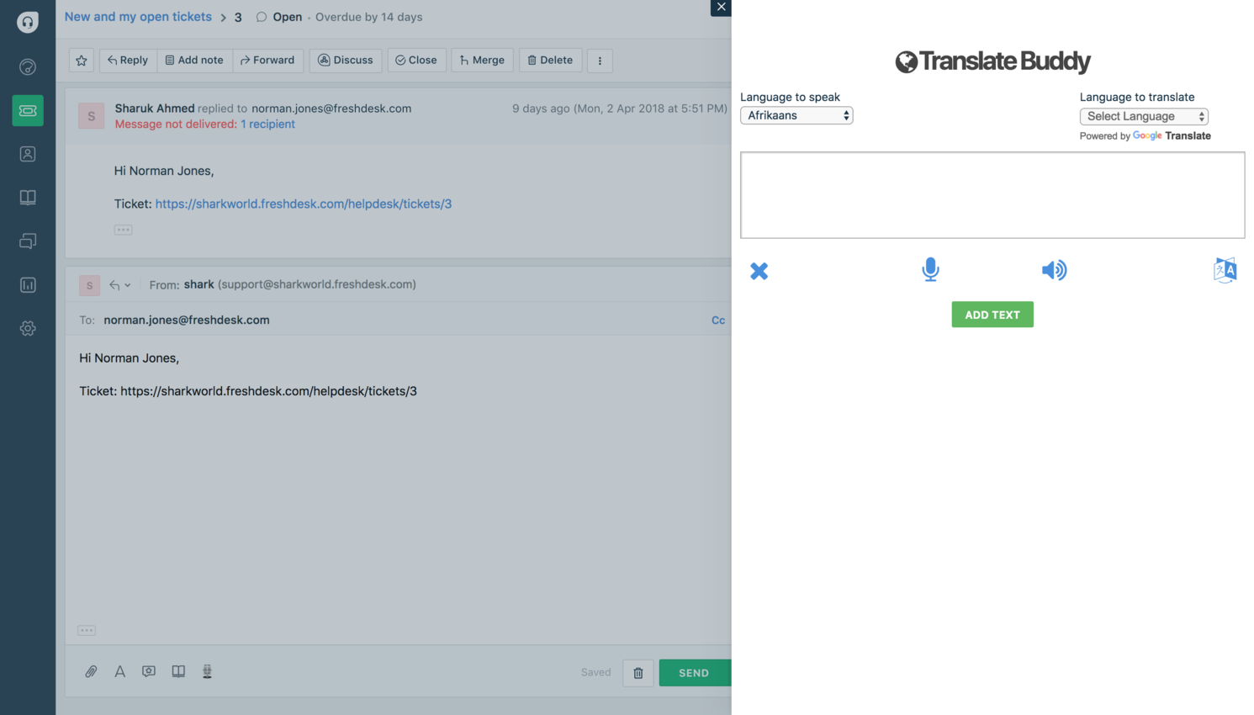1254x715 pixels.
Task: Expand quoted text in reply editor
Action: (x=87, y=630)
